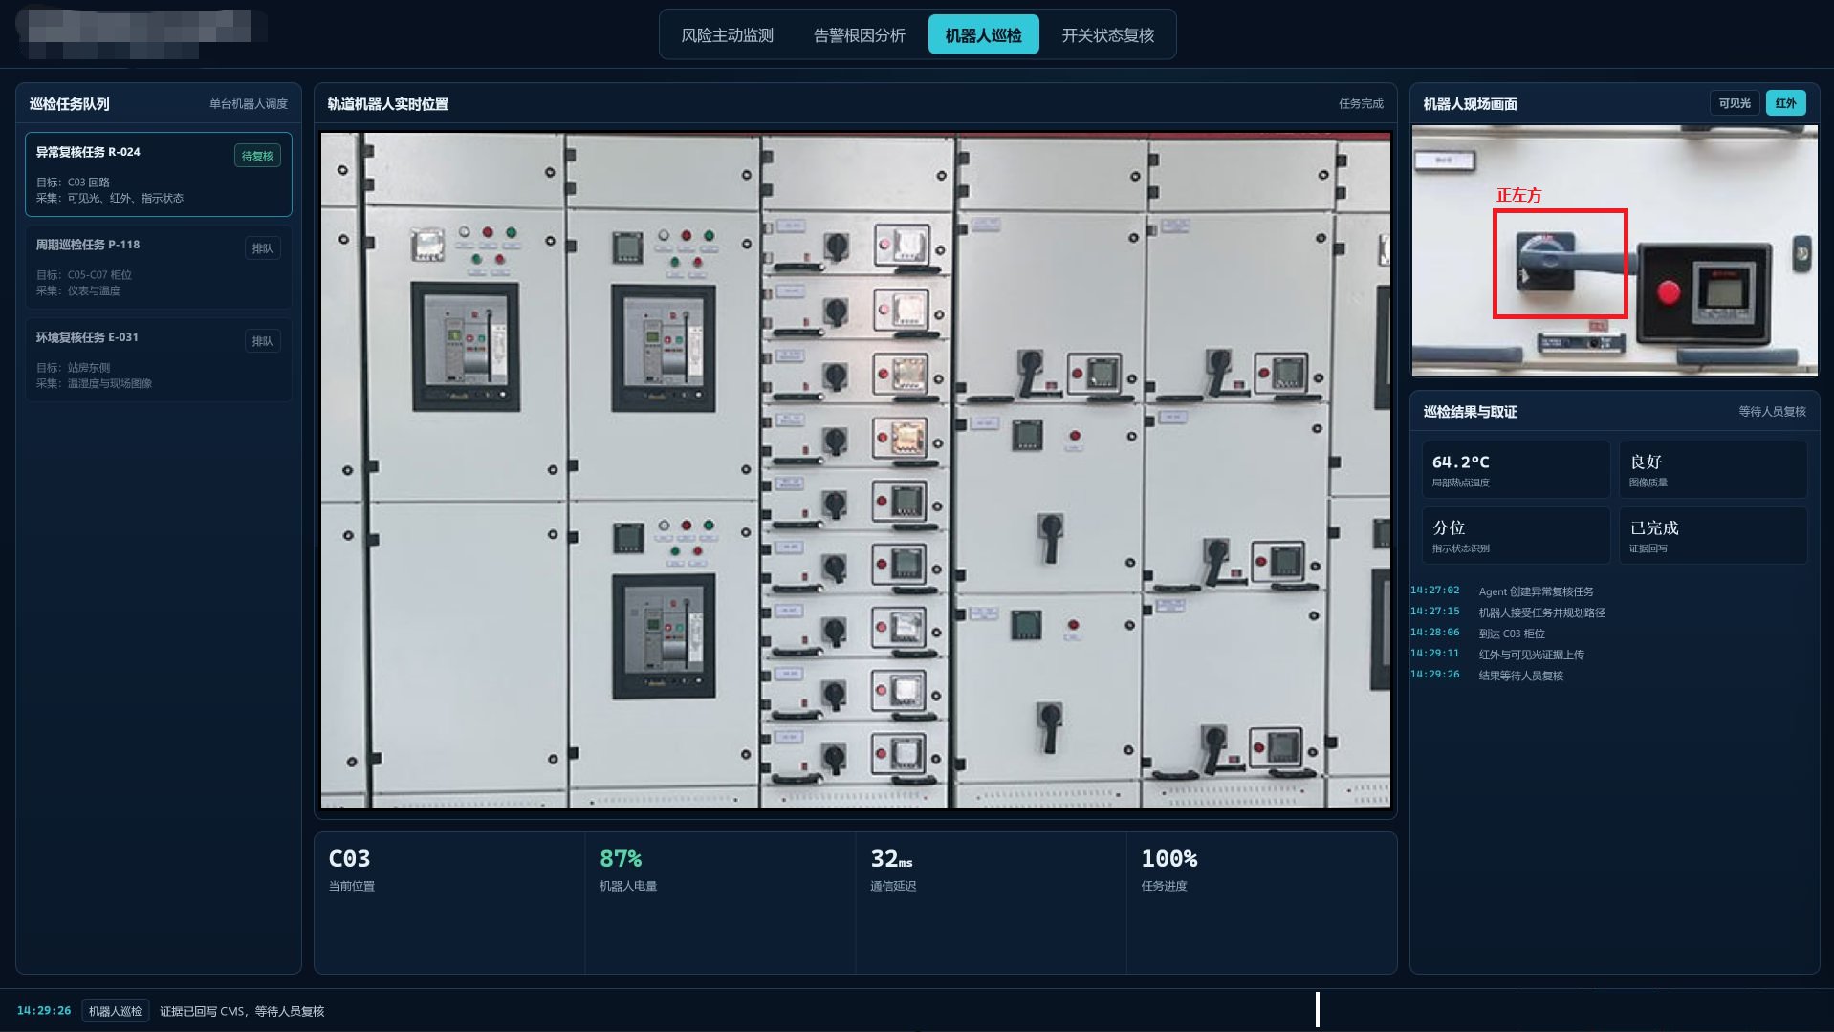The width and height of the screenshot is (1834, 1032).
Task: Open the 告警根因分析 tab
Action: 859,35
